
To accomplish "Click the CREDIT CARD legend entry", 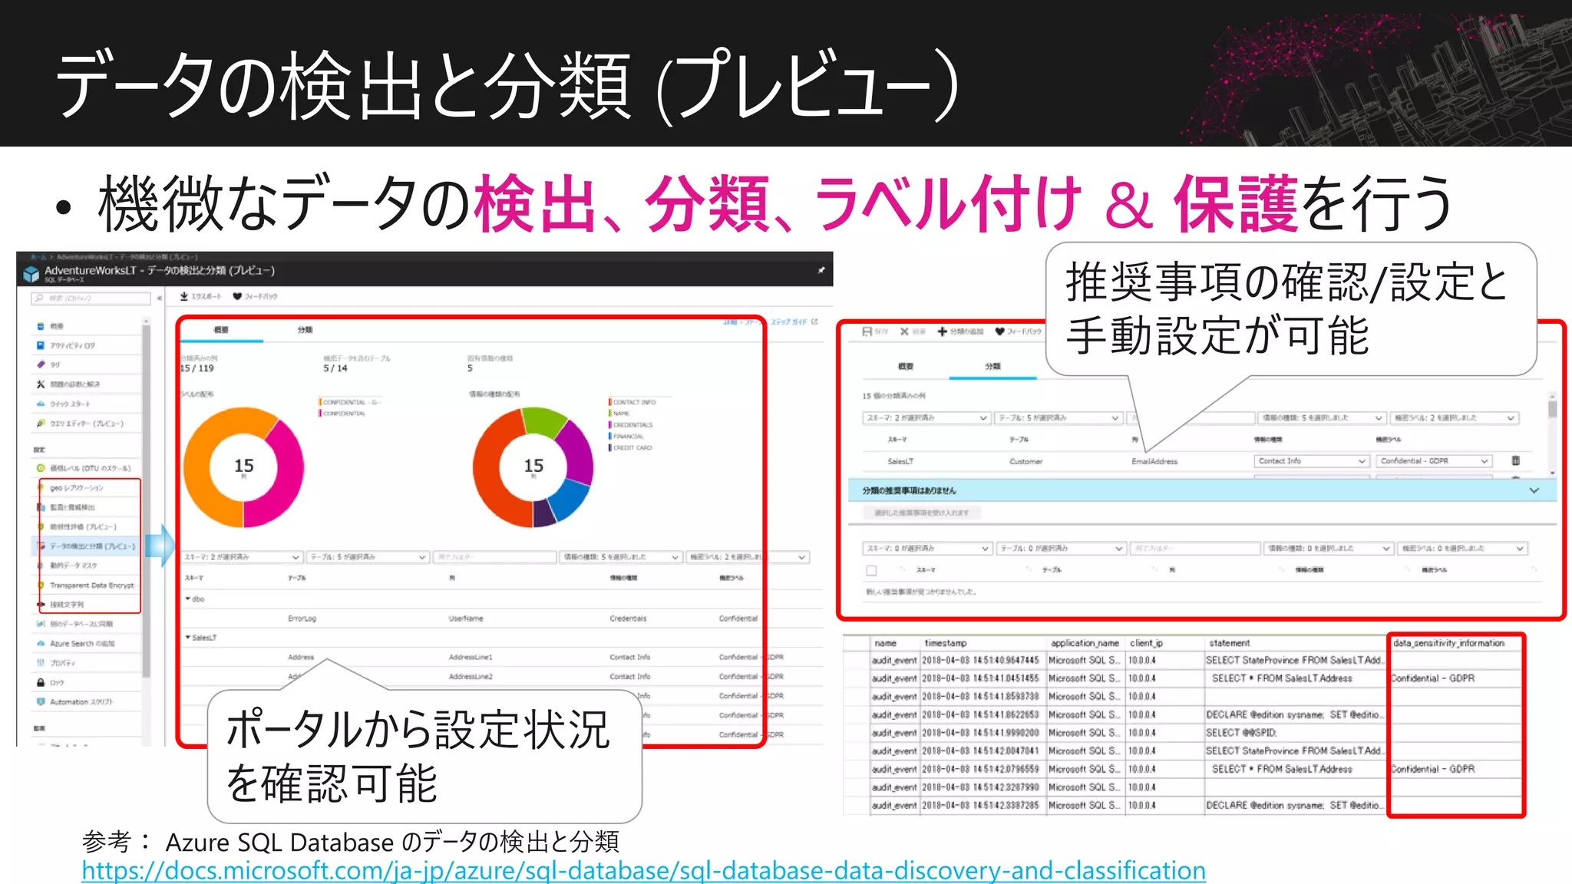I will click(631, 447).
